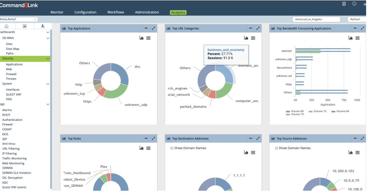Open the Configuration tab

[x=85, y=12]
